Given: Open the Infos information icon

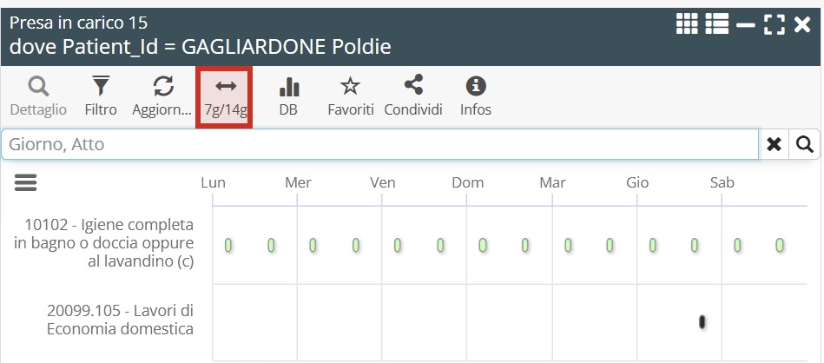Looking at the screenshot, I should pos(476,88).
